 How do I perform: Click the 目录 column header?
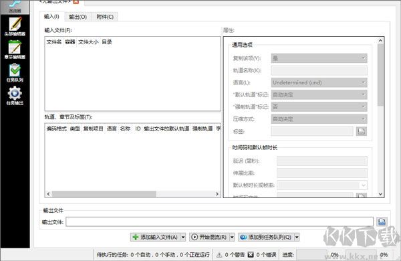click(107, 42)
